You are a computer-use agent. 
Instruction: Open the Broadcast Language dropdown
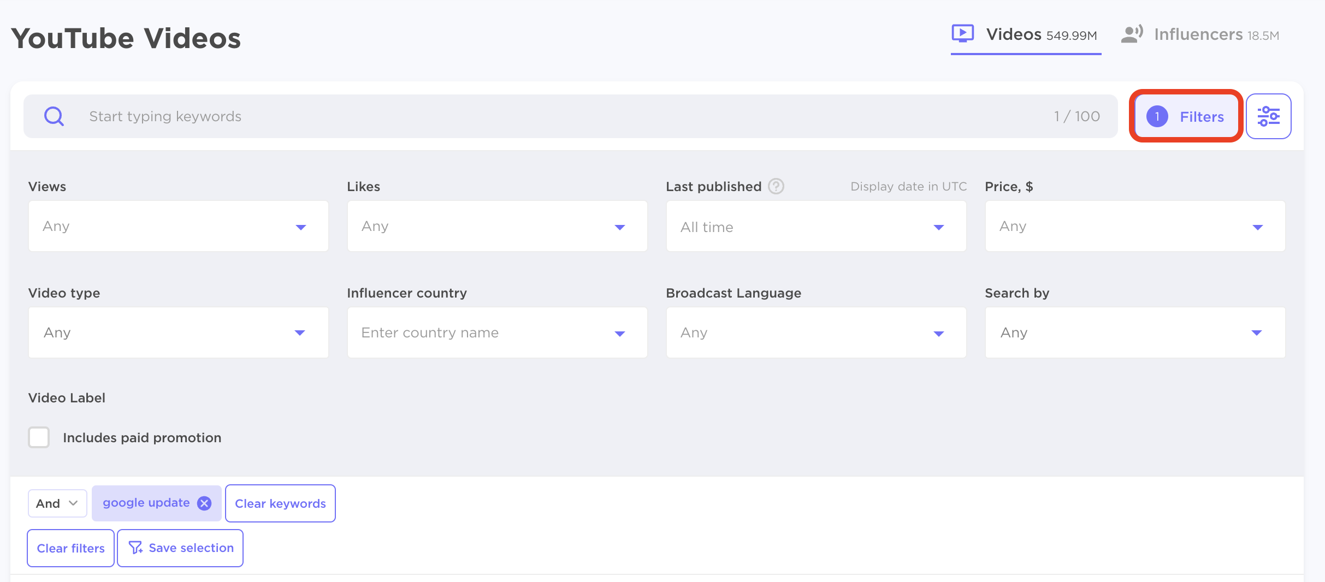click(x=816, y=332)
